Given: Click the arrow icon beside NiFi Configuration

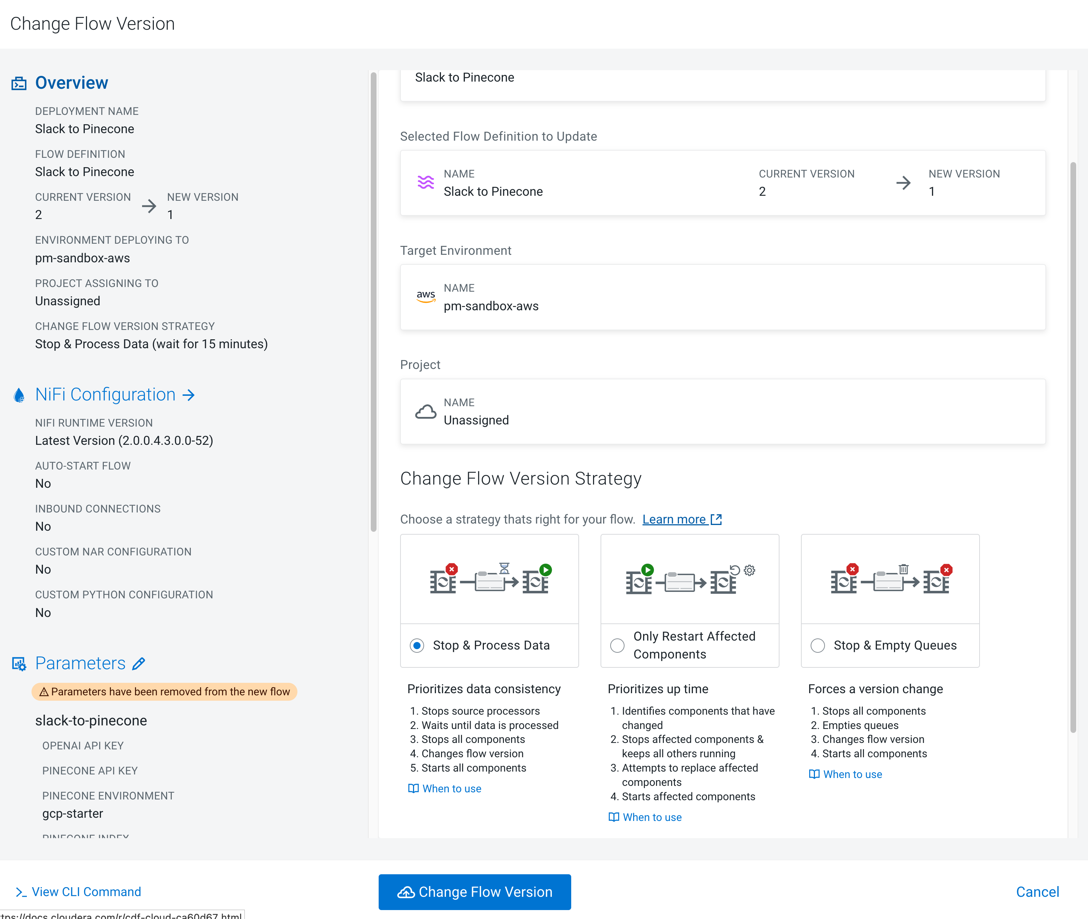Looking at the screenshot, I should (x=189, y=394).
